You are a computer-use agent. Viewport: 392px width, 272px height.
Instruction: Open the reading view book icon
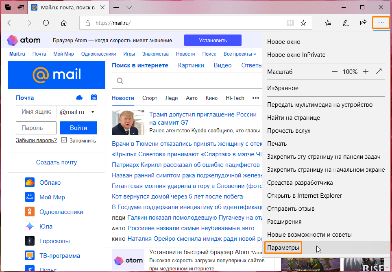[290, 23]
